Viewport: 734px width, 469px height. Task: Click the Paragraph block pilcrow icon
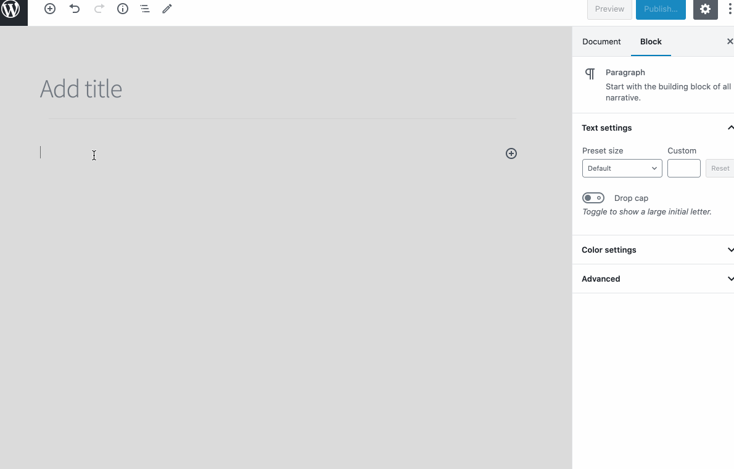pos(590,74)
